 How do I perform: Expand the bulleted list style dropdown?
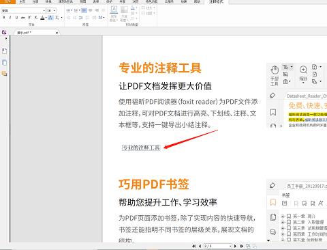[x=72, y=10]
